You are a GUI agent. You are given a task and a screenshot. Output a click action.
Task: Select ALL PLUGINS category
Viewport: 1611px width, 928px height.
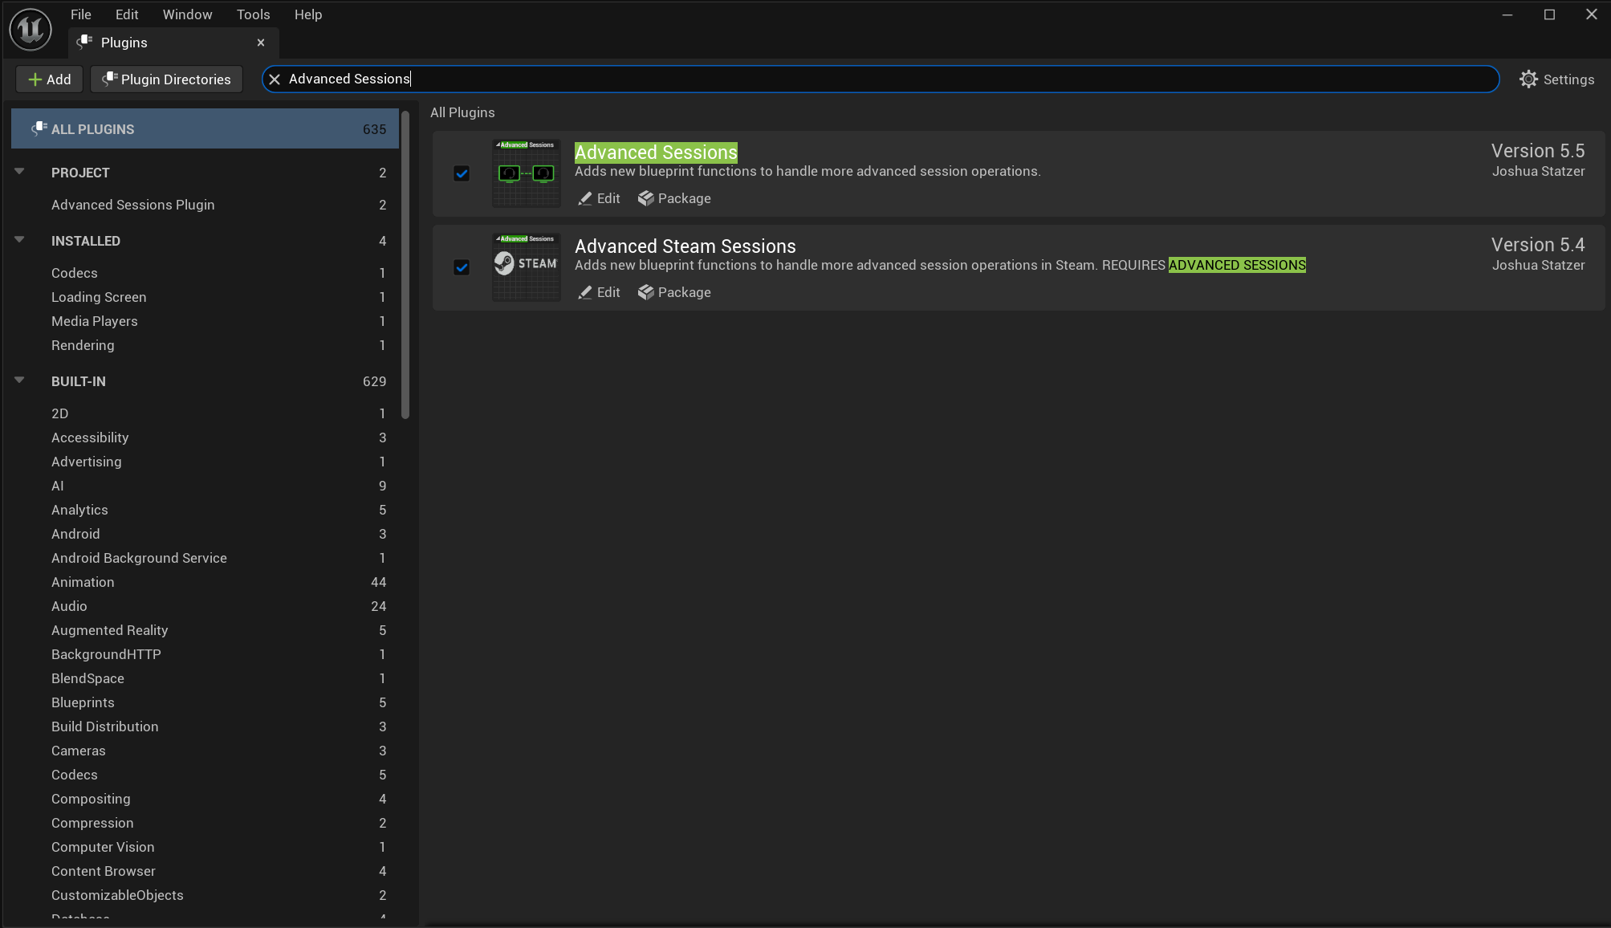click(x=205, y=129)
